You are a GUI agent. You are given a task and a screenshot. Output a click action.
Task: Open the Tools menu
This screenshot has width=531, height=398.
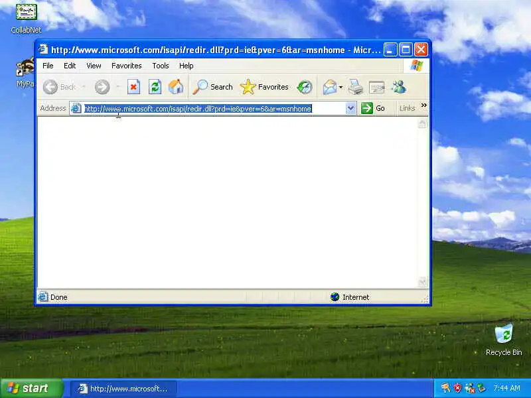point(161,66)
